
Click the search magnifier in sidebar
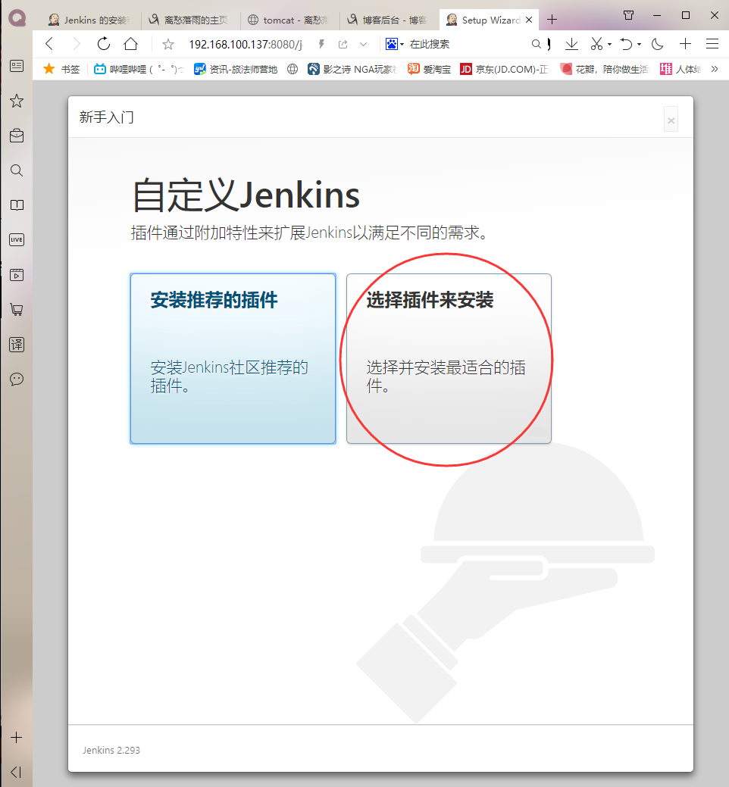[17, 170]
